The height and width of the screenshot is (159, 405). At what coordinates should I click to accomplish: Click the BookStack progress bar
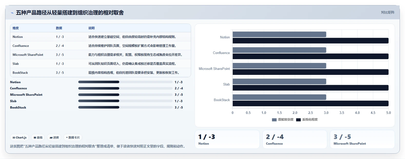pos(125,107)
